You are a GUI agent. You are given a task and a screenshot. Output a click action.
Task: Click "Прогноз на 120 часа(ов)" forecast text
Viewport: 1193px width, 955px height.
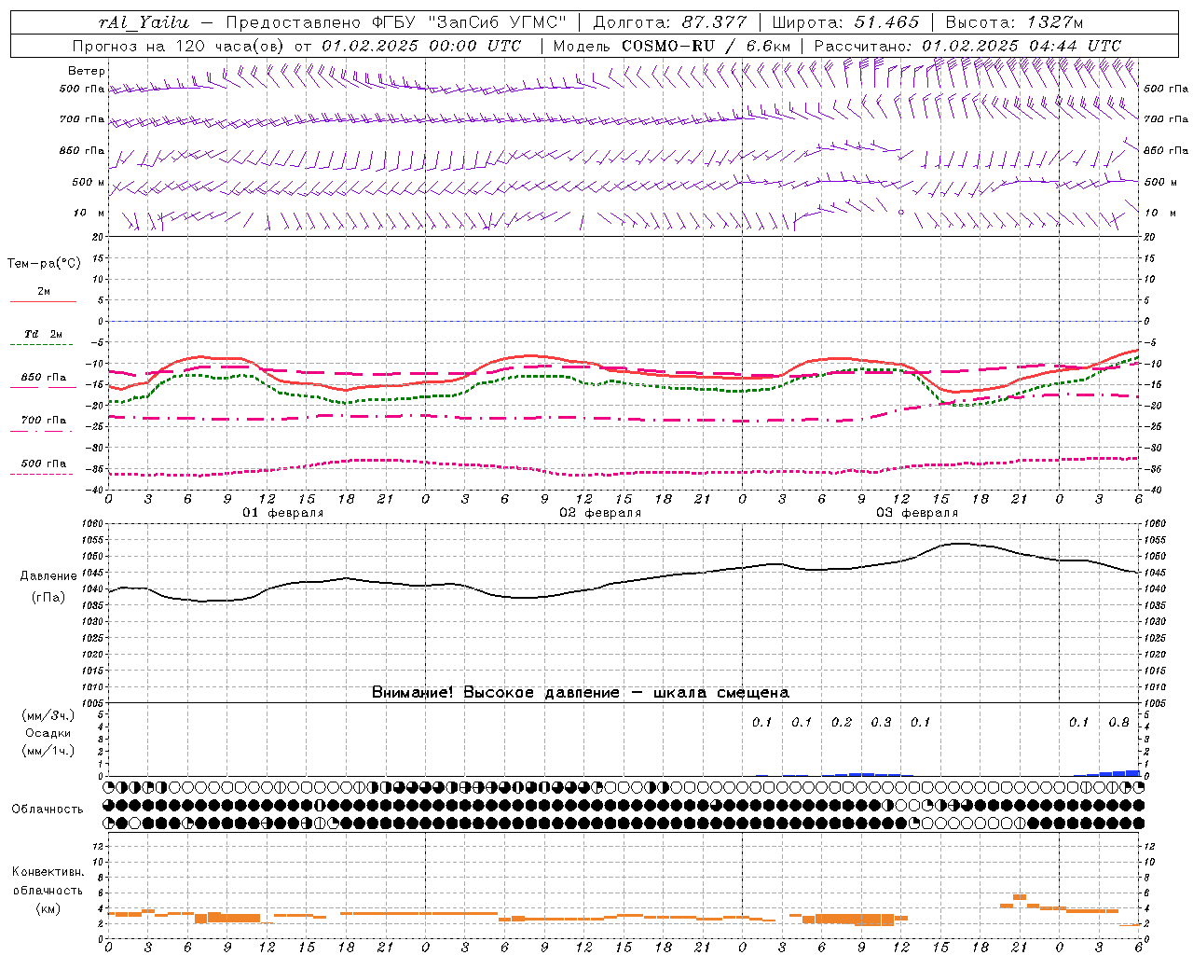click(179, 46)
